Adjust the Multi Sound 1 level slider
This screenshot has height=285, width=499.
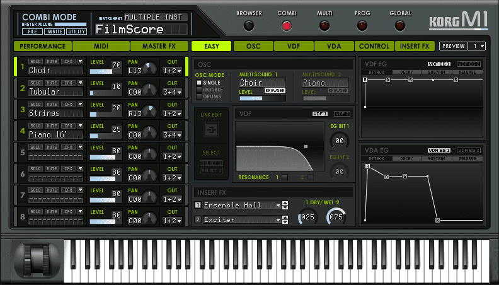pyautogui.click(x=262, y=98)
